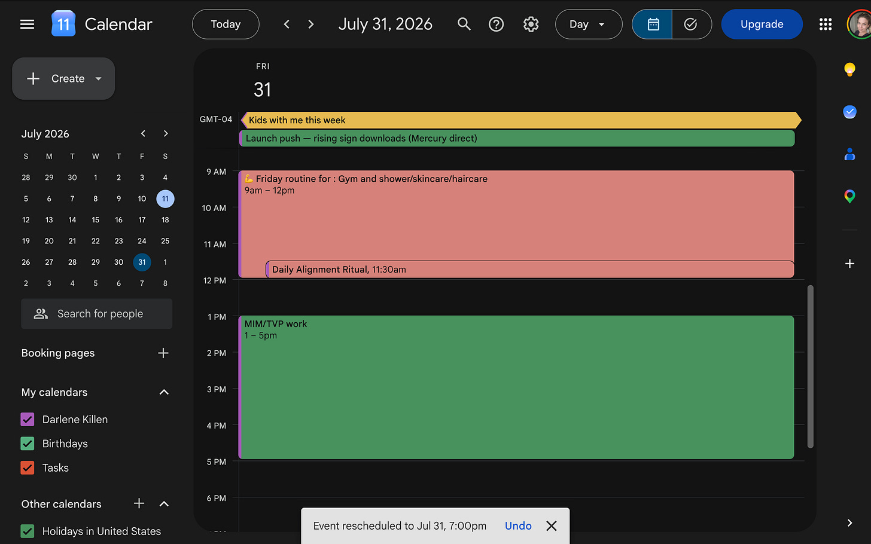Open Google Maps side panel icon
This screenshot has width=871, height=544.
tap(849, 196)
